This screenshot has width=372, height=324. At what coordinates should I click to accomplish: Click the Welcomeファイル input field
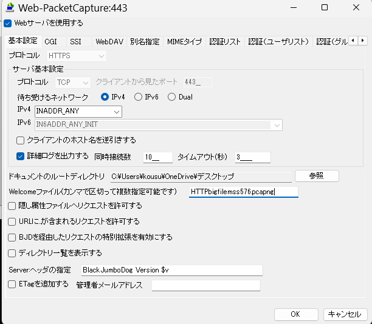coord(243,192)
